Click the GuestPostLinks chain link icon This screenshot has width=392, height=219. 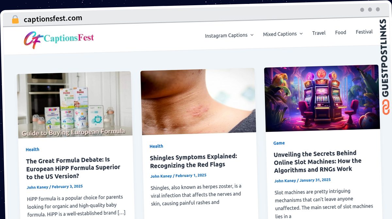[x=386, y=107]
